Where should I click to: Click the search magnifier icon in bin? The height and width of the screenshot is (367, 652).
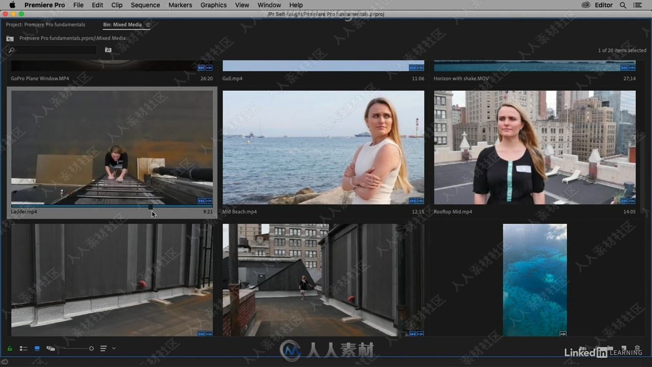pos(12,50)
